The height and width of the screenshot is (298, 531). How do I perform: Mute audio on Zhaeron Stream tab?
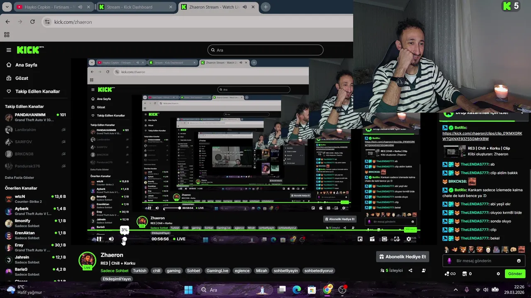[245, 7]
